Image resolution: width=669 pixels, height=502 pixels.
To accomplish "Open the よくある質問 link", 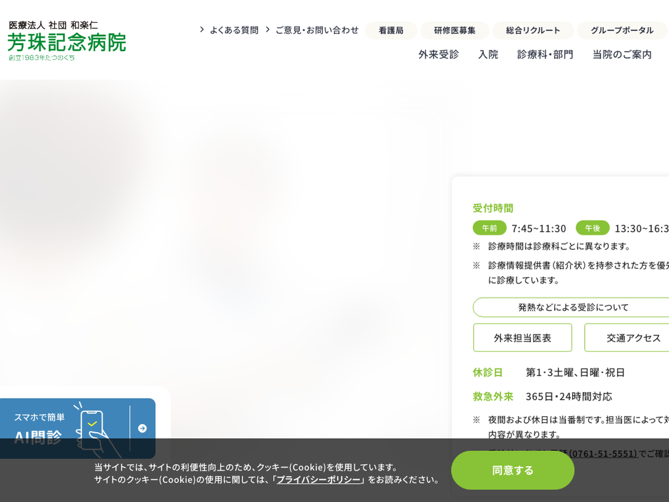I will pyautogui.click(x=234, y=30).
